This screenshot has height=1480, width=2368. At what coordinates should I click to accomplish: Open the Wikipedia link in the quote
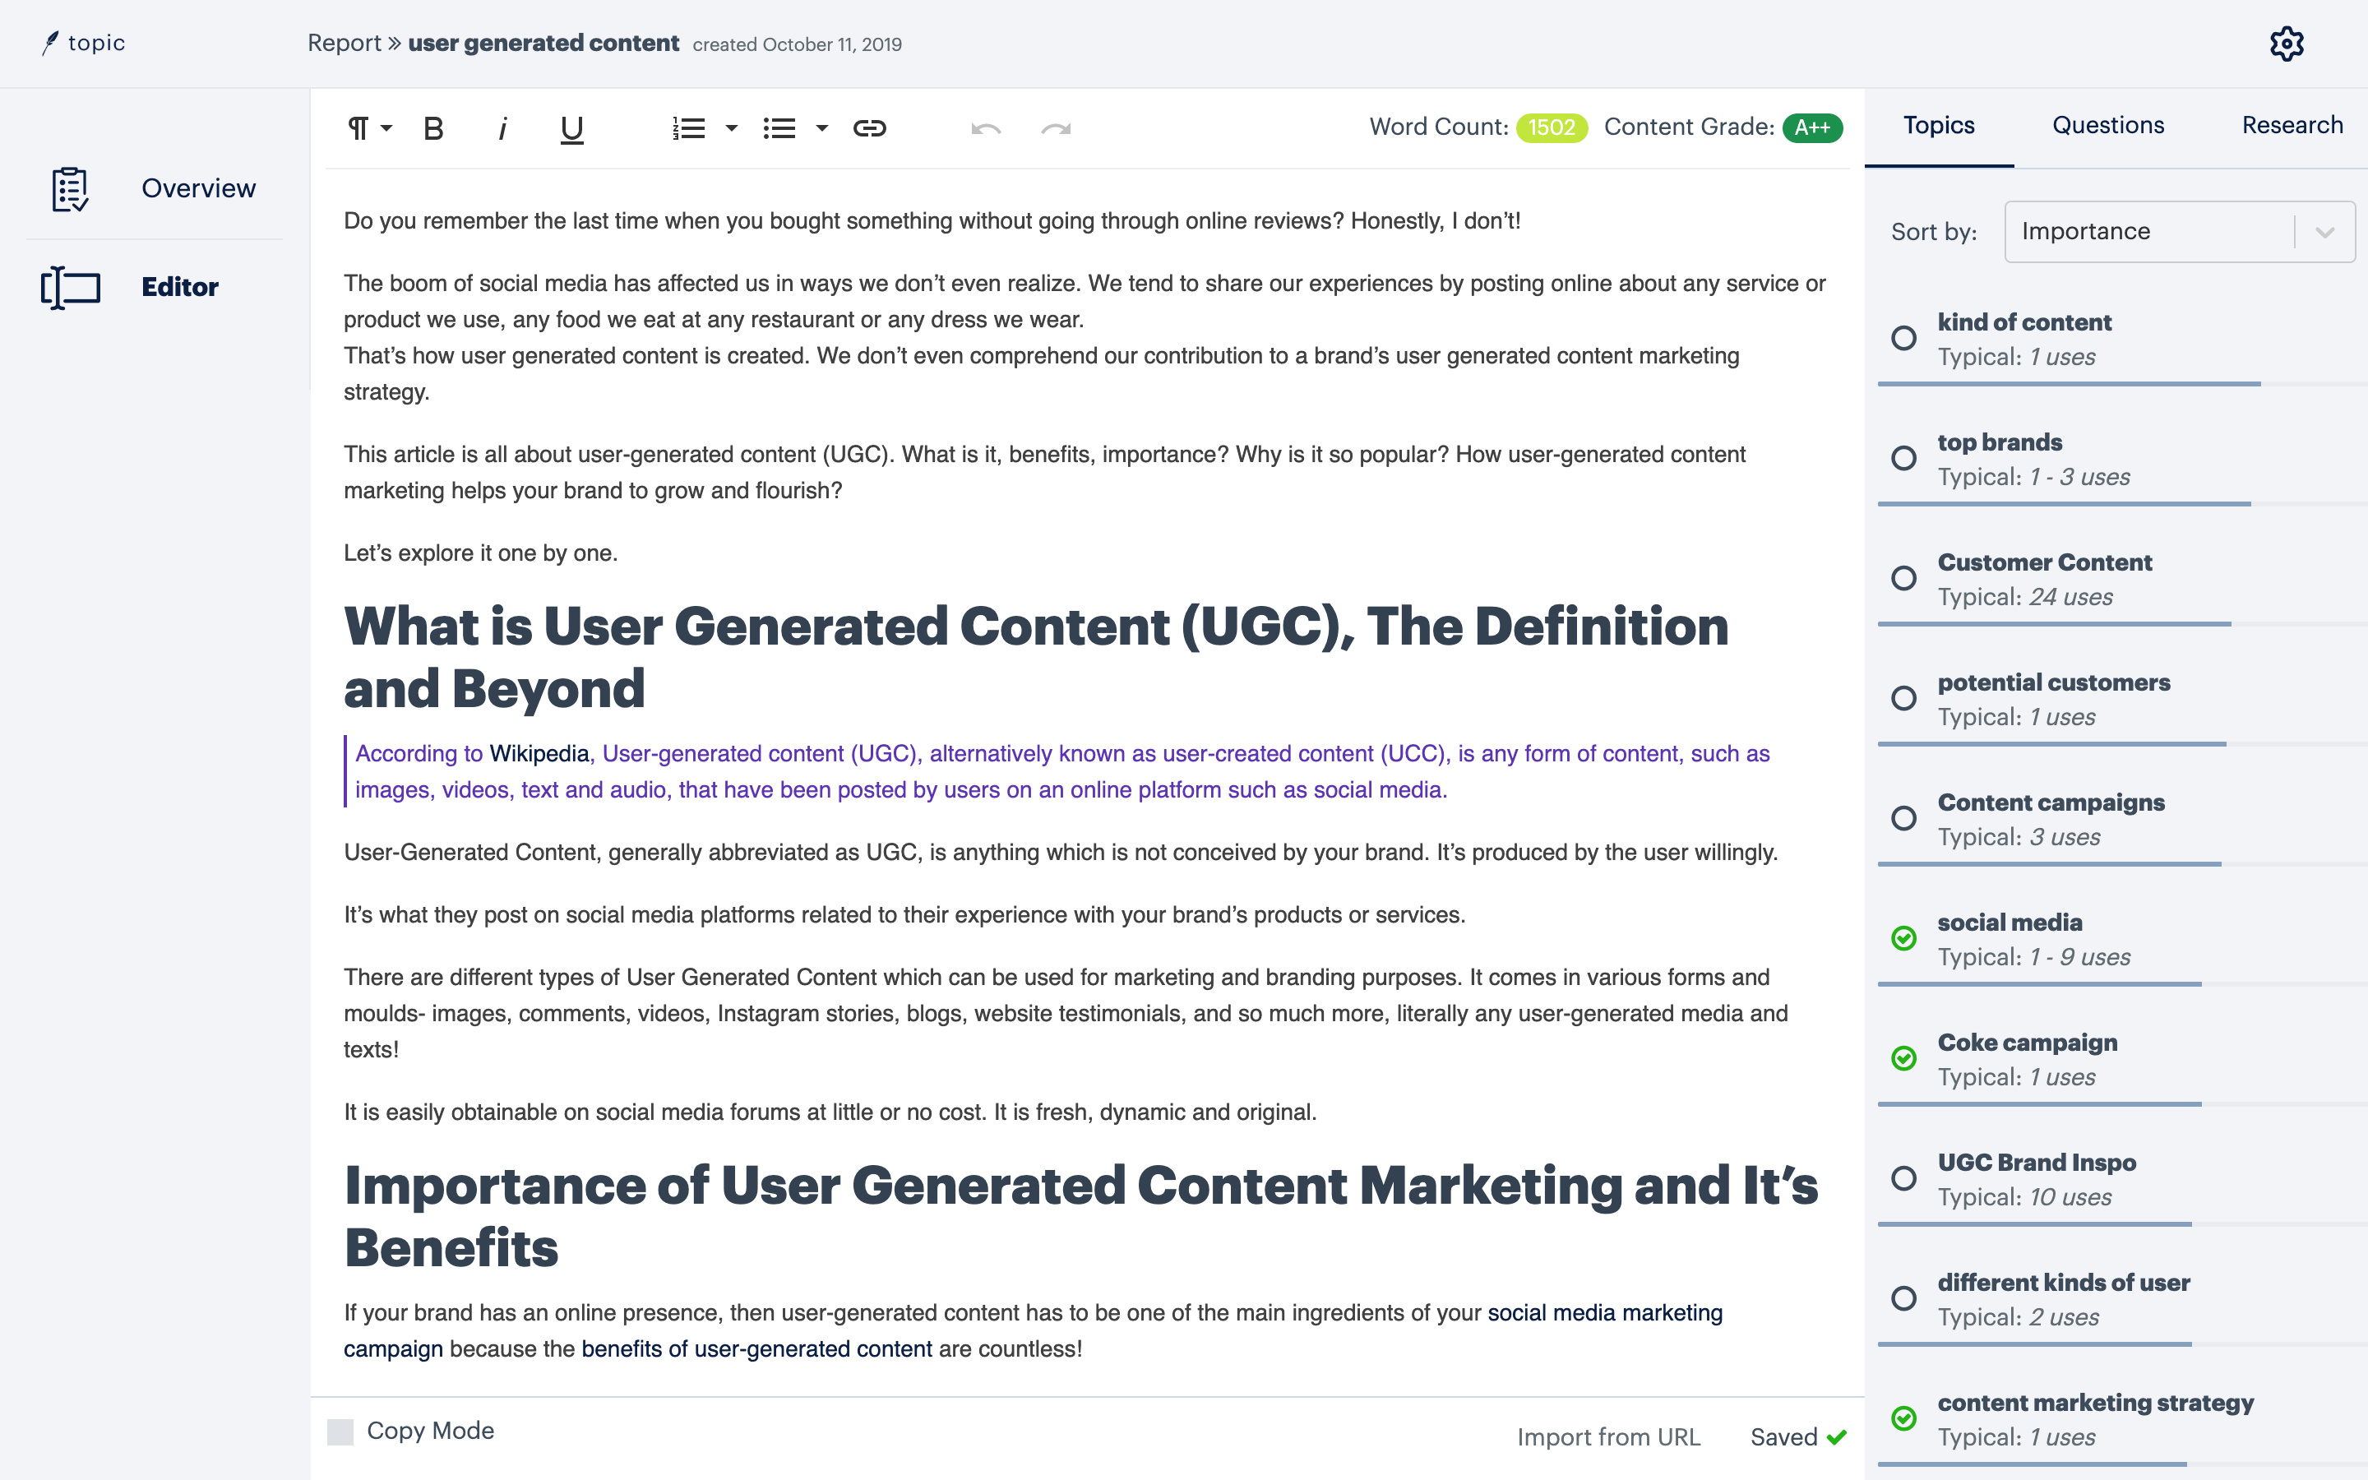pos(539,754)
